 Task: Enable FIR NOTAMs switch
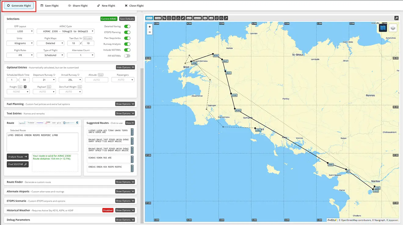[127, 56]
